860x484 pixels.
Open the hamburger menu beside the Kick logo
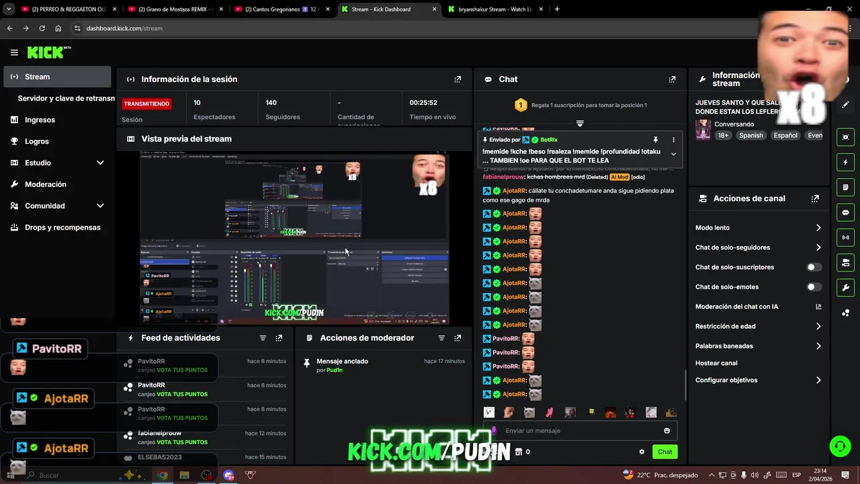coord(14,52)
